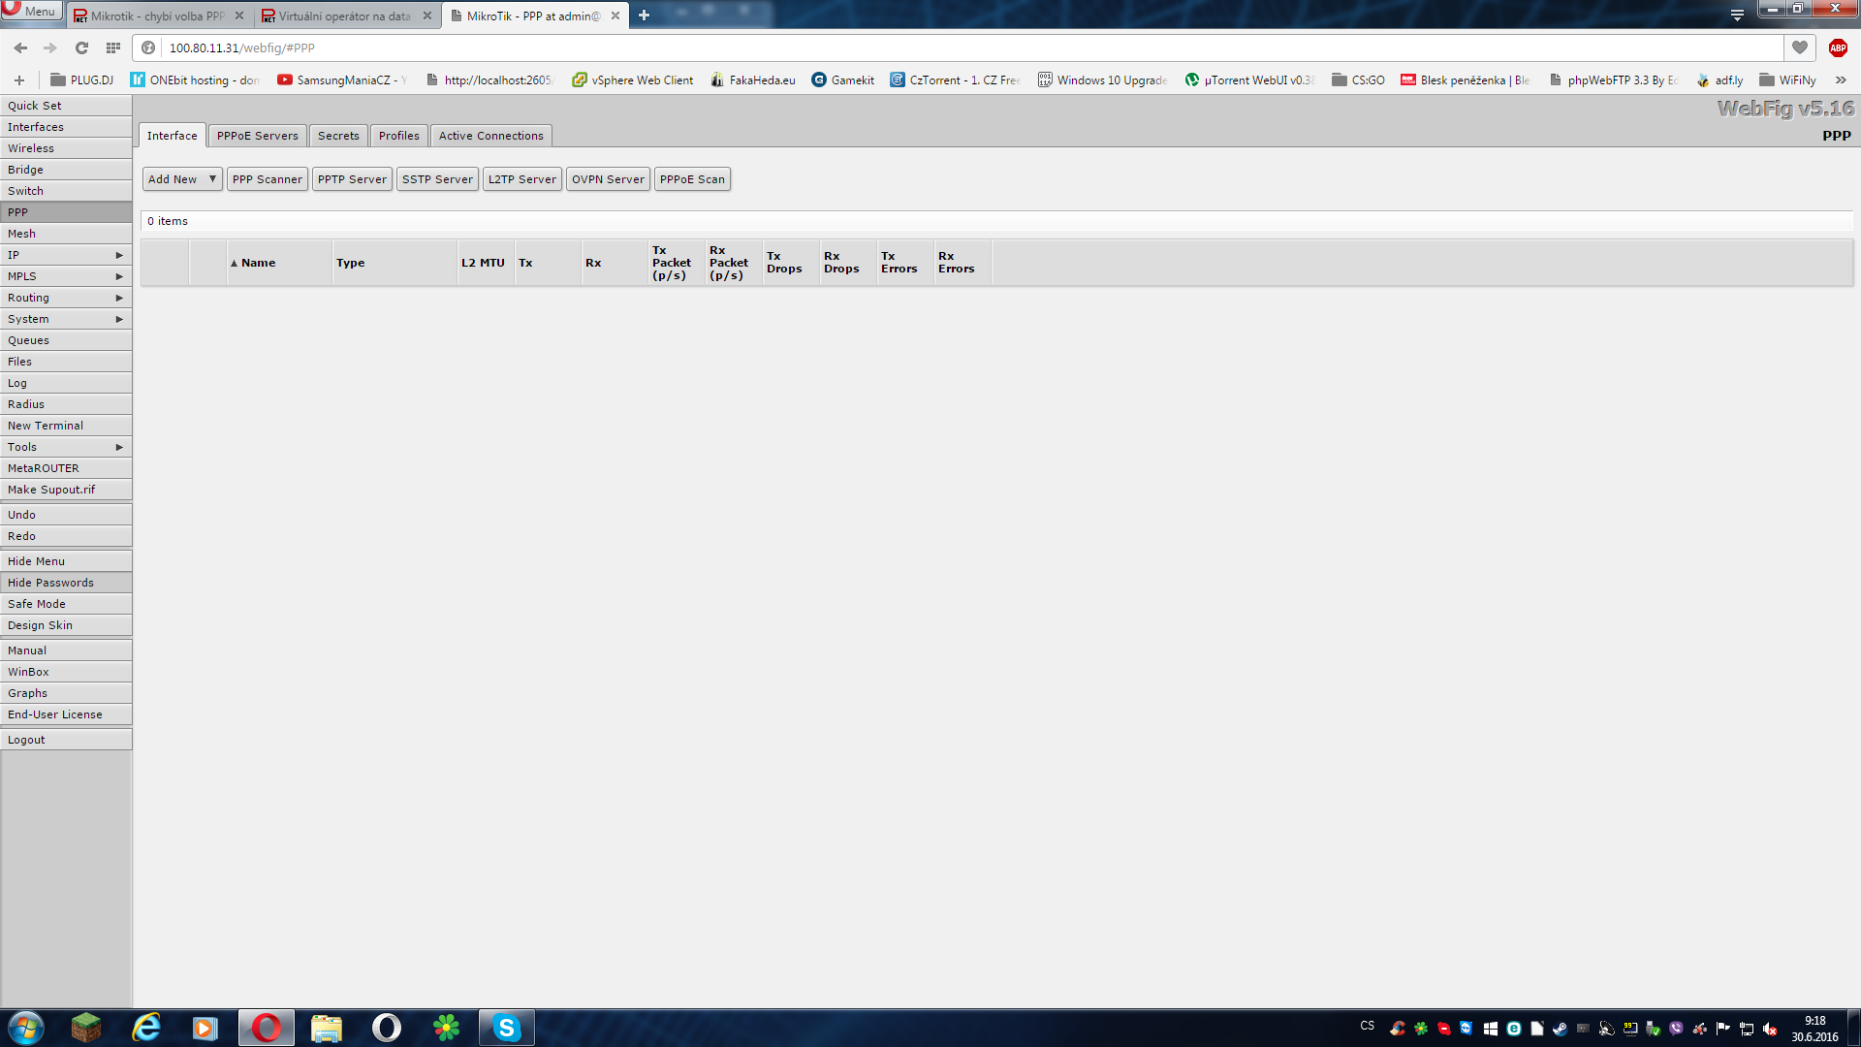The image size is (1861, 1047).
Task: Click the heart bookmark icon in address bar
Action: coord(1800,48)
